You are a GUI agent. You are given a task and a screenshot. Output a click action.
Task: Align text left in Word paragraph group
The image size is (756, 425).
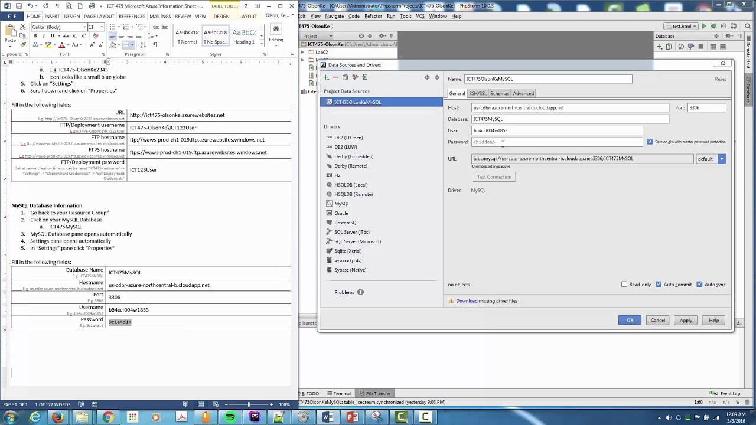tap(112, 36)
